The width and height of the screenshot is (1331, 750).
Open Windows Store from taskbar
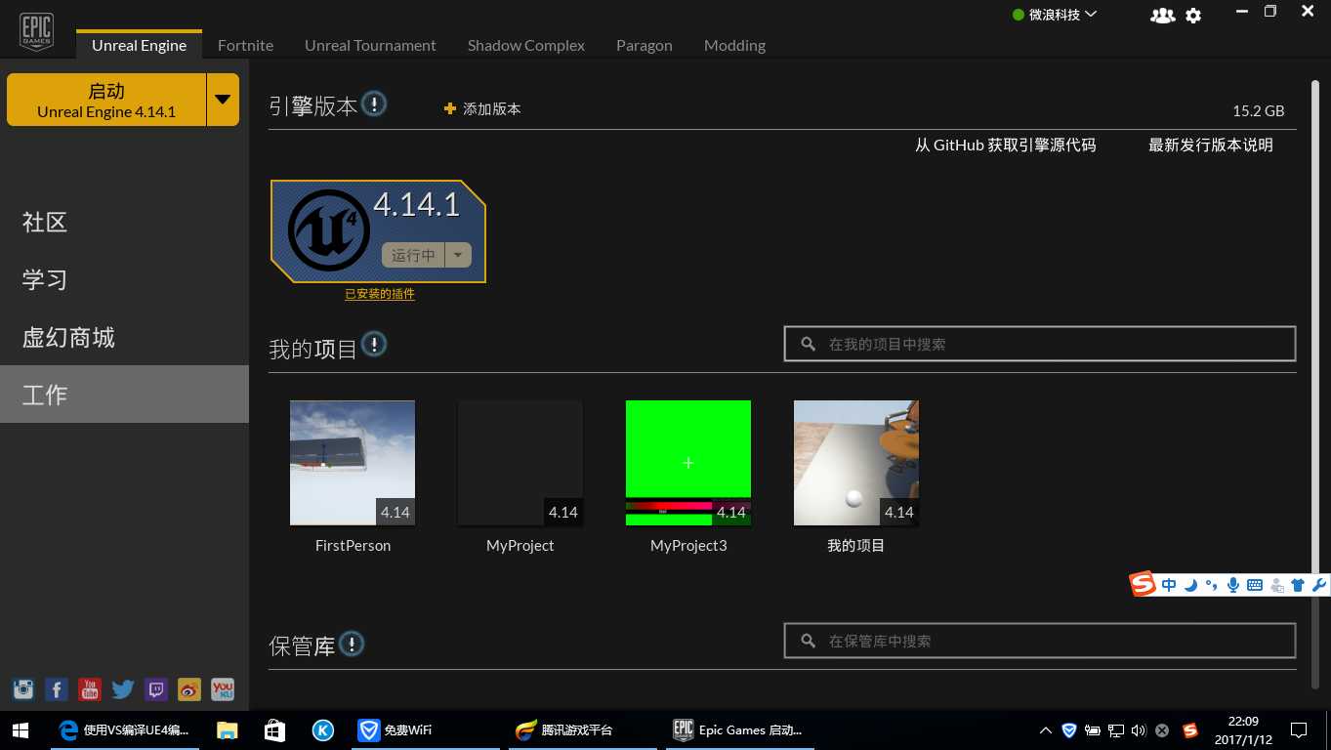(274, 729)
